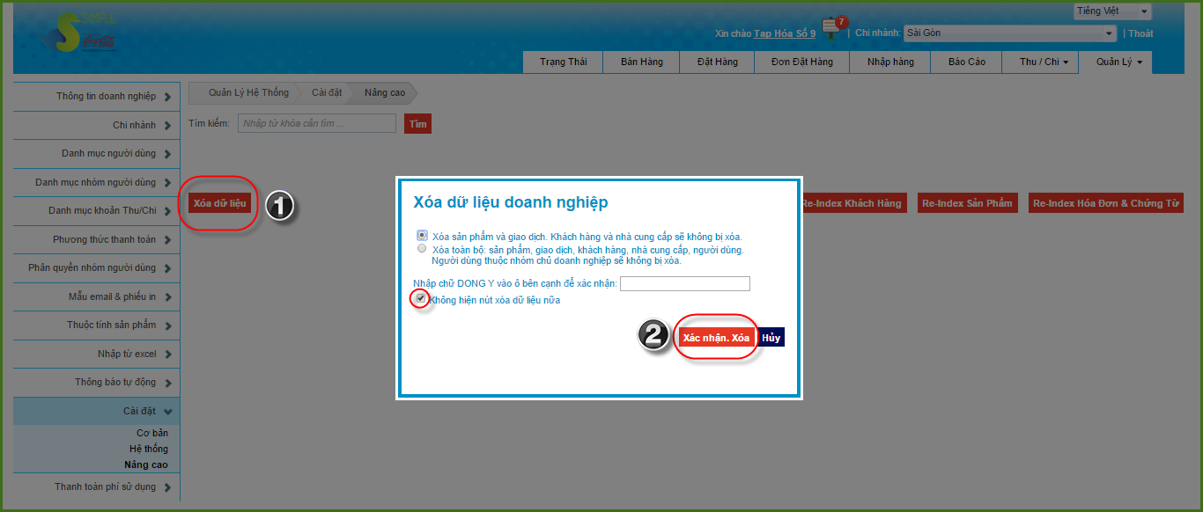Click arrow icon beside Danh mục người dùng
Screen dimensions: 1203x512
pyautogui.click(x=167, y=154)
